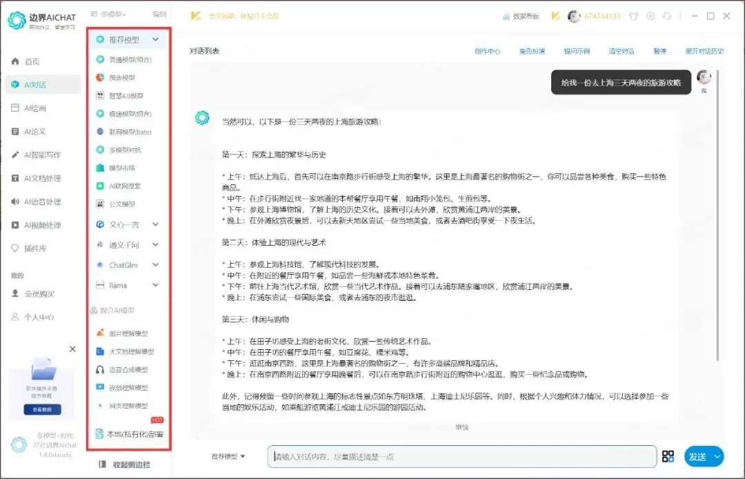745x479 pixels.
Task: Click the 查看教程 button
Action: click(43, 409)
